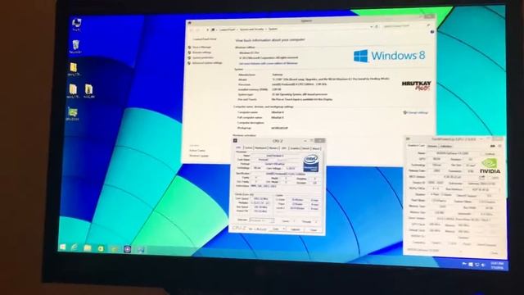Open the CPU-Z Selection processor dropdown
The height and width of the screenshot is (295, 524).
pos(262,220)
